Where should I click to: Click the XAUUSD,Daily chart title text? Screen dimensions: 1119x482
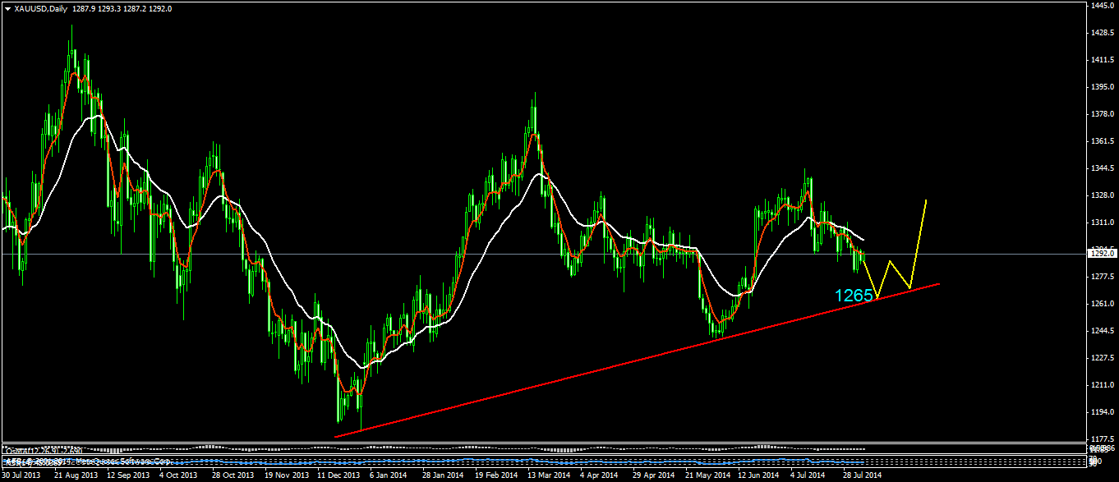point(40,8)
